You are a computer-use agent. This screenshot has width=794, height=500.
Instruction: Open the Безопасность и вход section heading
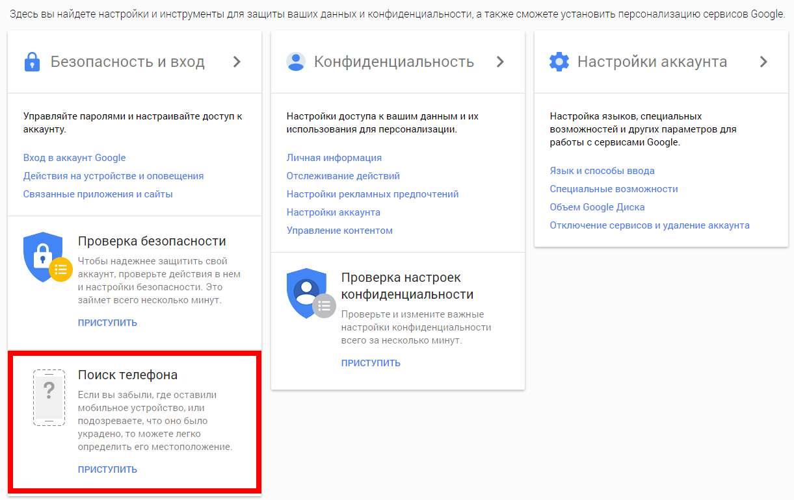[x=127, y=62]
